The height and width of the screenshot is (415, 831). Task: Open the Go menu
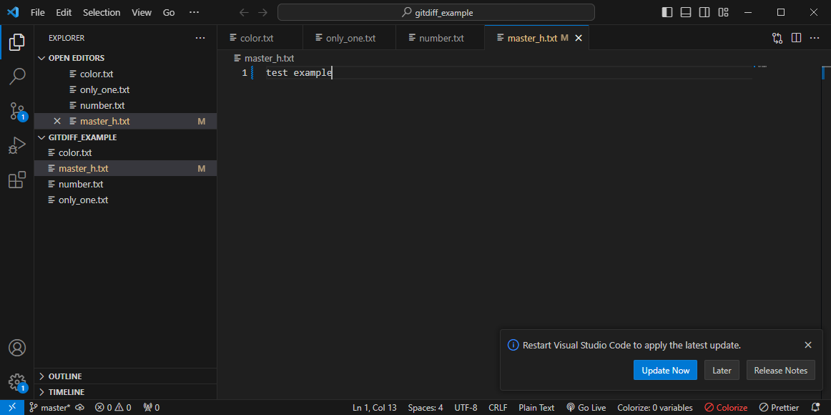(169, 12)
